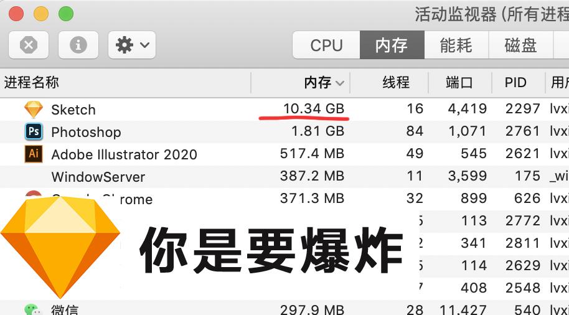Open the gear actions dropdown menu
Screen dimensions: 569x315
(x=132, y=45)
